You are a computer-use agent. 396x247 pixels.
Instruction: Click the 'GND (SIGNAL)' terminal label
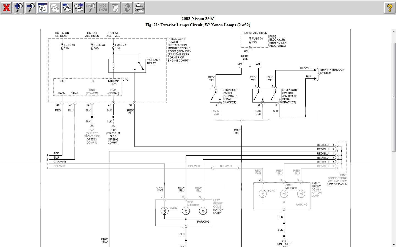[113, 92]
